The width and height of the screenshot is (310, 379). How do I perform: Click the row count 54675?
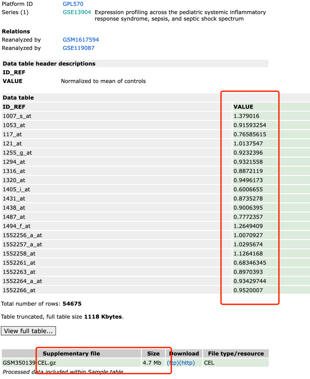point(72,304)
